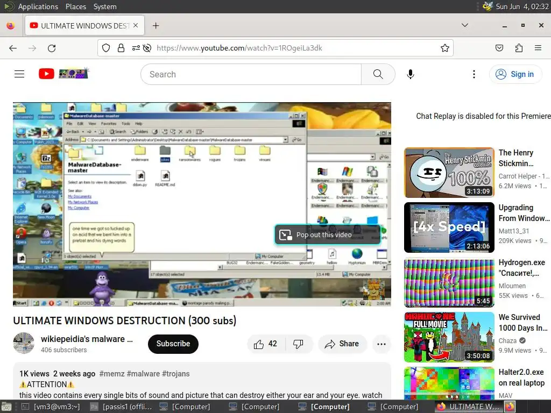Click the URL address bar
Image resolution: width=551 pixels, height=413 pixels.
(x=275, y=48)
